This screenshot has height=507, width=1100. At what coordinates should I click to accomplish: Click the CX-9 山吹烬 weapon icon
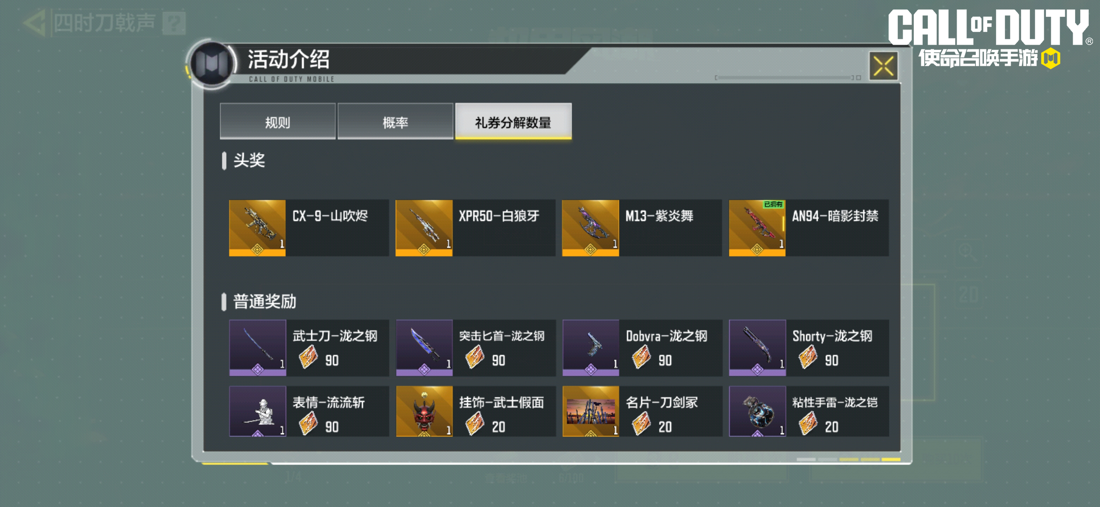click(257, 228)
